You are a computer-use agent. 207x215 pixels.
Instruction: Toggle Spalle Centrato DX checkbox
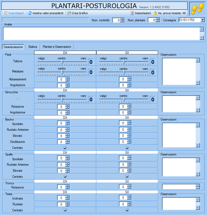point(65,177)
